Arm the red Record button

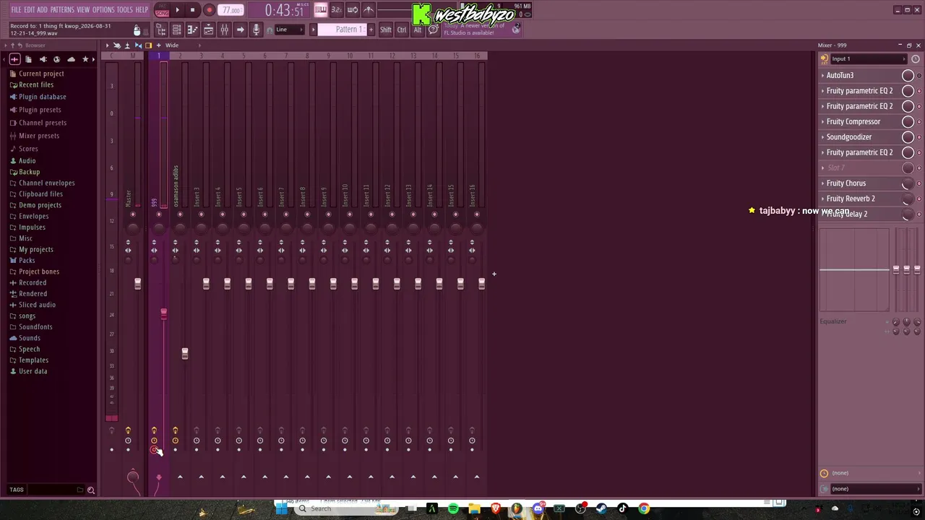(x=209, y=10)
